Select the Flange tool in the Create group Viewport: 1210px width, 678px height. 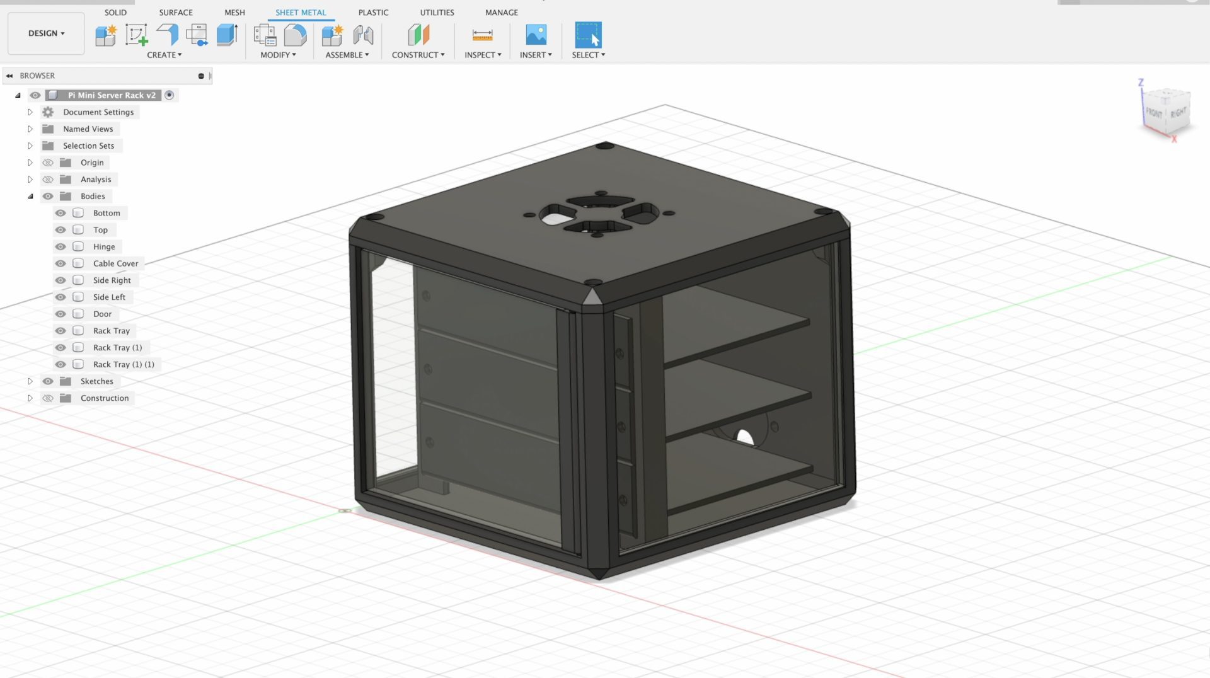pos(166,35)
